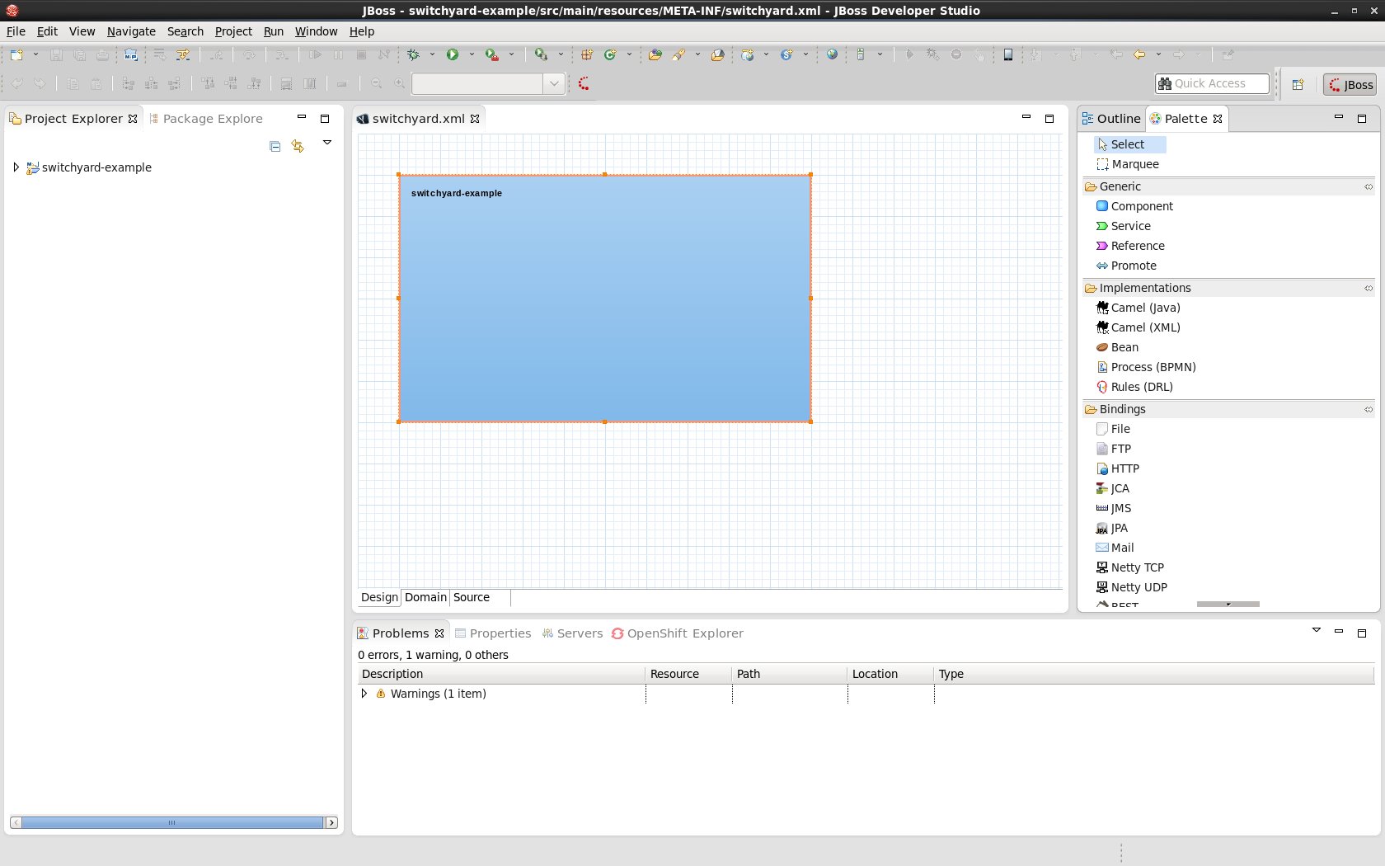Switch to the Source editor tab
Screen dimensions: 1385x866
(x=472, y=597)
